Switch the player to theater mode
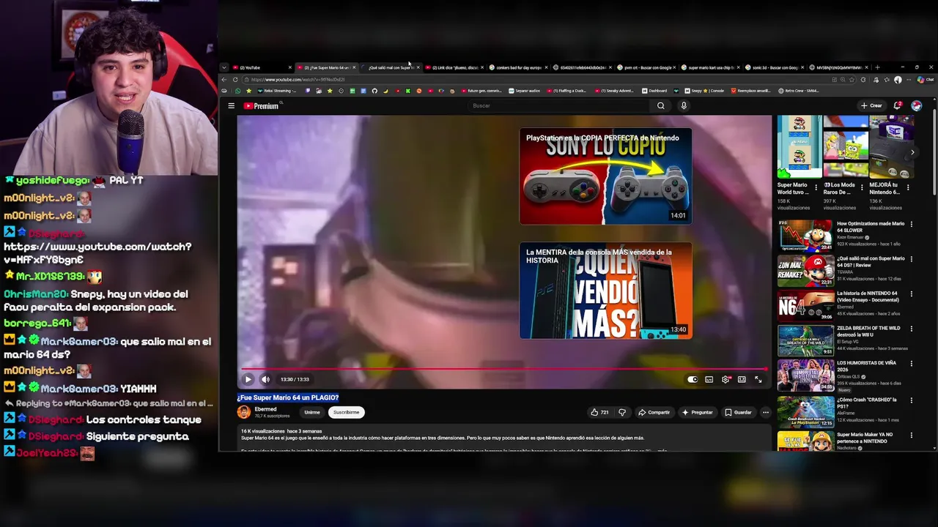The image size is (938, 527). coord(742,379)
